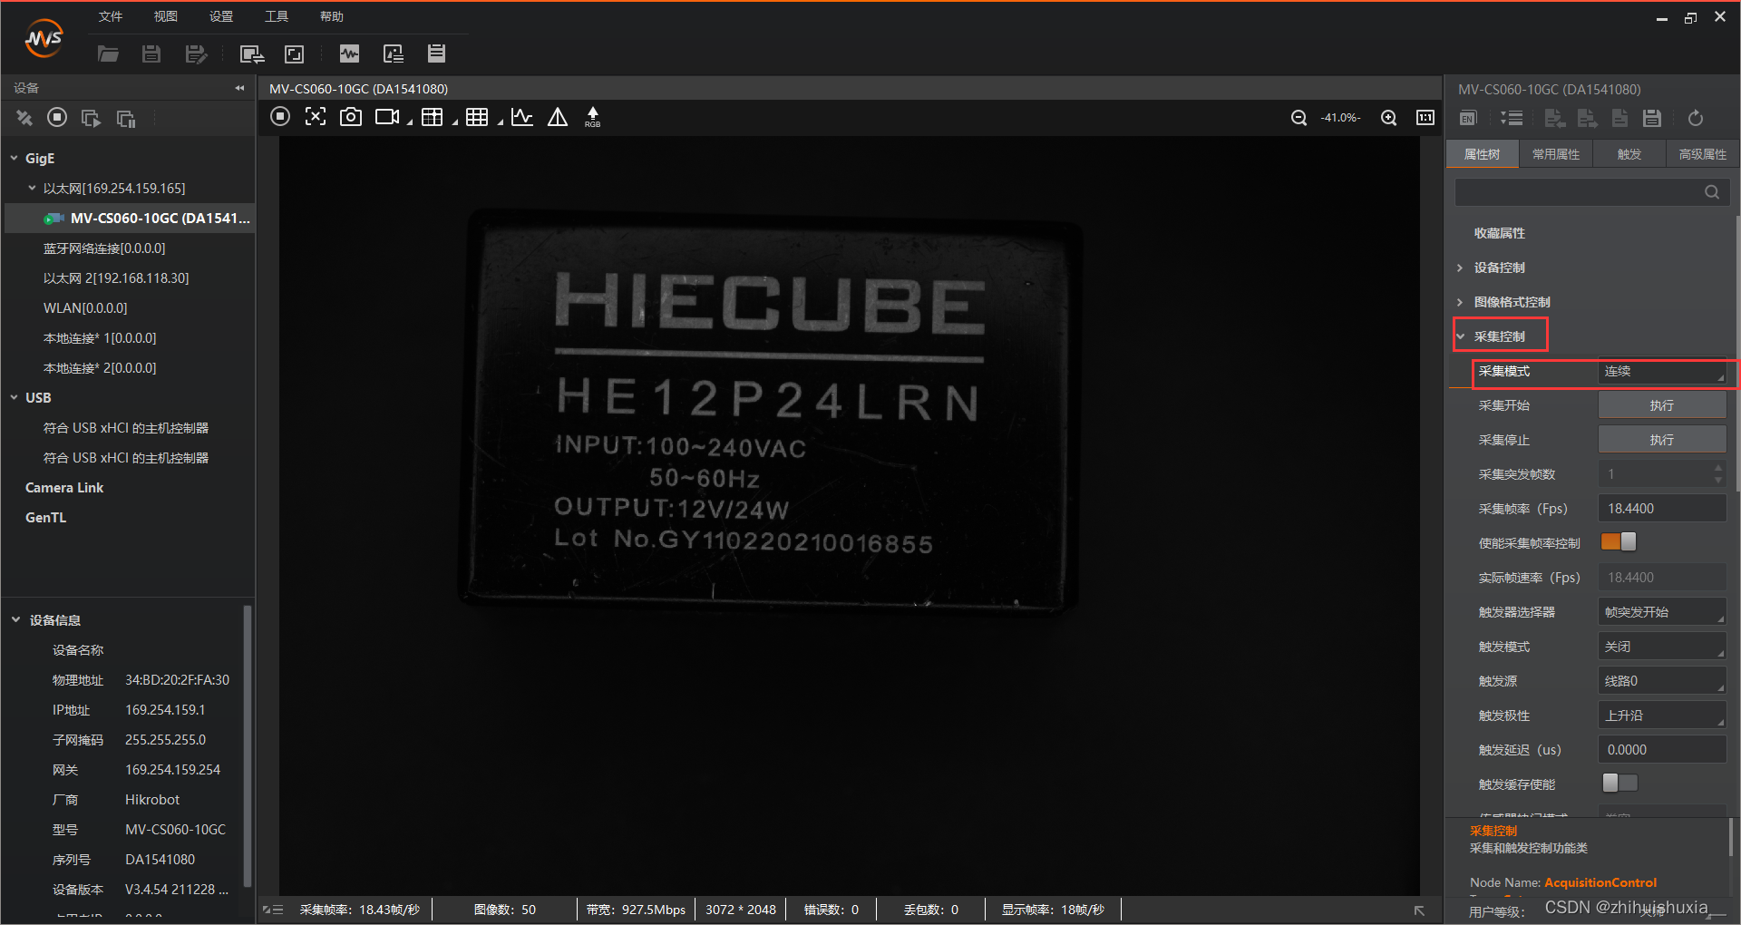The width and height of the screenshot is (1741, 925).
Task: Click the expand/collapse all list icon
Action: click(x=1512, y=118)
